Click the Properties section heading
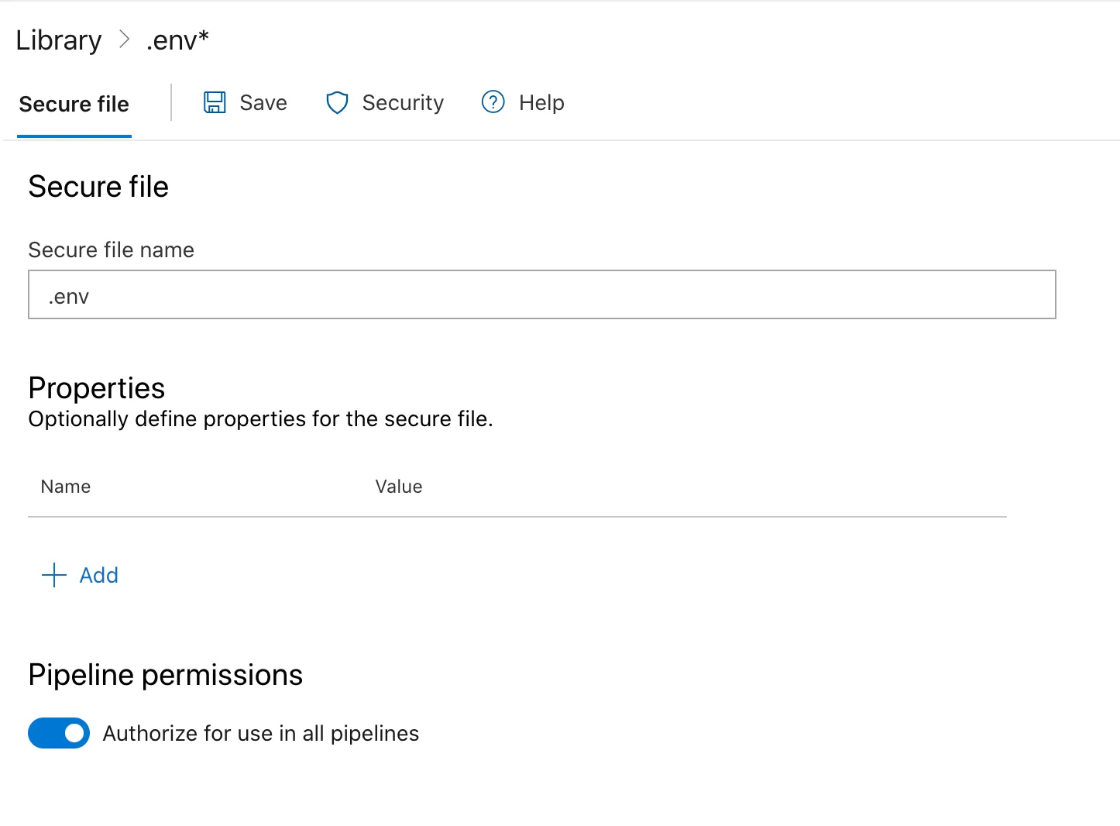Screen dimensions: 1120x826 [97, 388]
